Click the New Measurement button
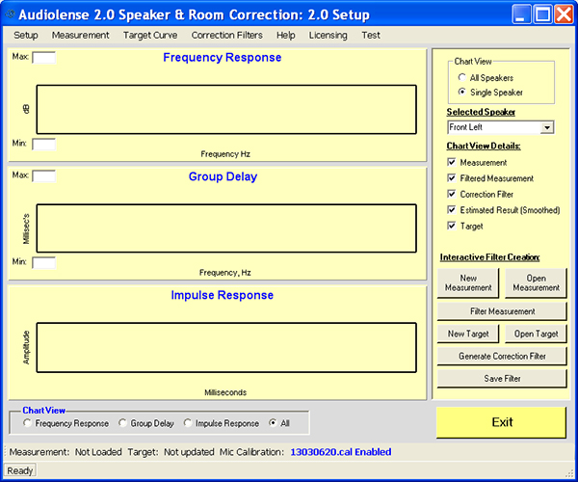Screen dimensions: 578x482 (x=468, y=283)
